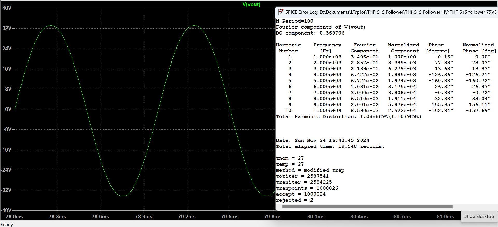
Task: Click the Date: Sun Nov 24 line
Action: coord(322,140)
